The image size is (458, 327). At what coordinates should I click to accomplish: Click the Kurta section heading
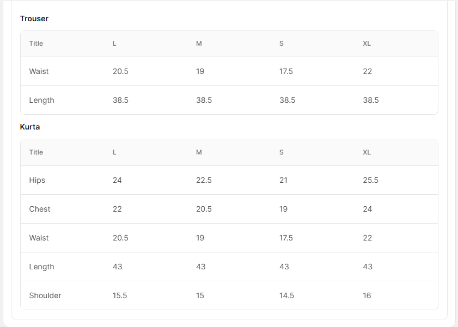click(30, 127)
